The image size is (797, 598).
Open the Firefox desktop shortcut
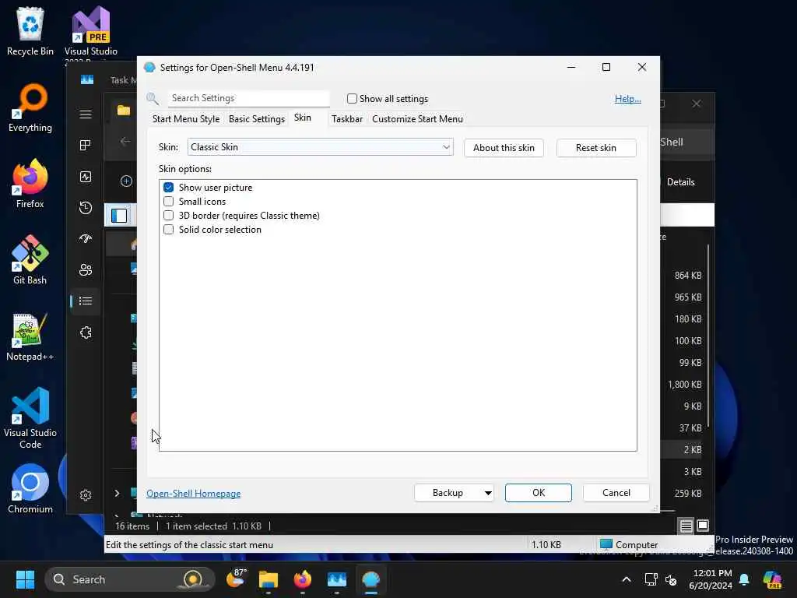point(30,184)
